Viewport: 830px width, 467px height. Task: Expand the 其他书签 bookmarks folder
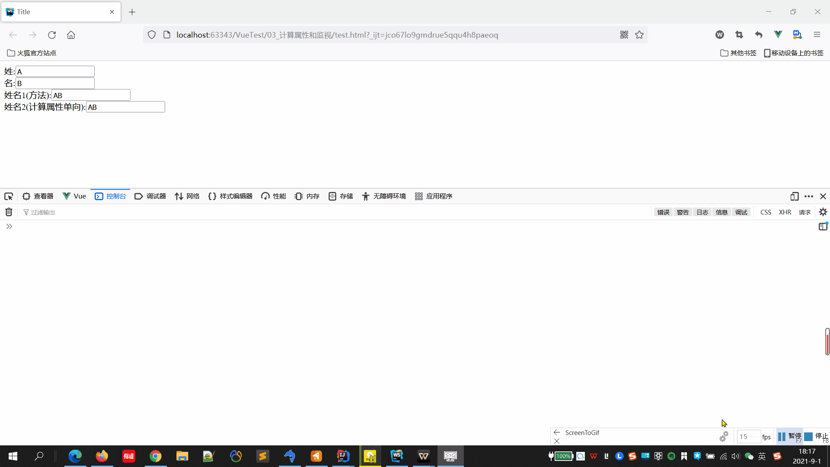pyautogui.click(x=738, y=53)
